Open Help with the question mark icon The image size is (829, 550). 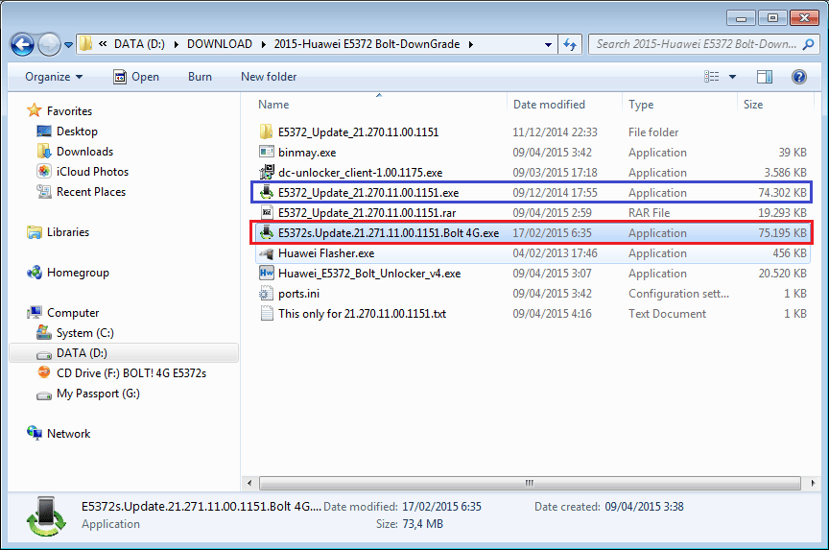click(x=799, y=77)
